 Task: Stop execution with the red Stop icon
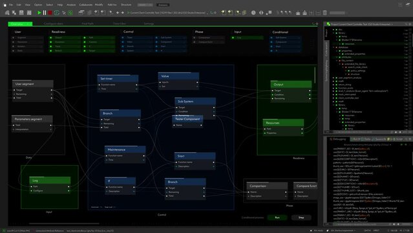[50, 12]
